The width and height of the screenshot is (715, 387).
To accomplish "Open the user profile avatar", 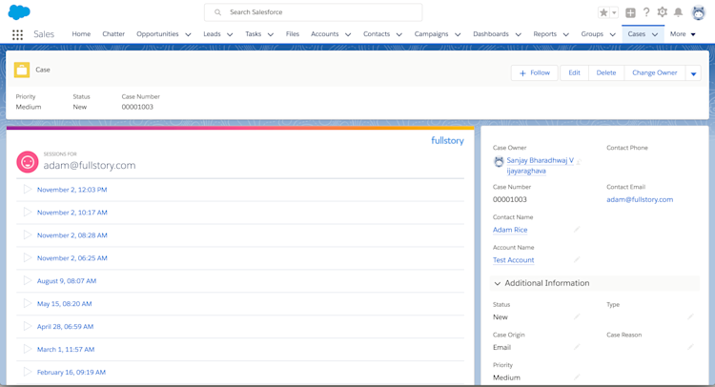I will pos(698,12).
